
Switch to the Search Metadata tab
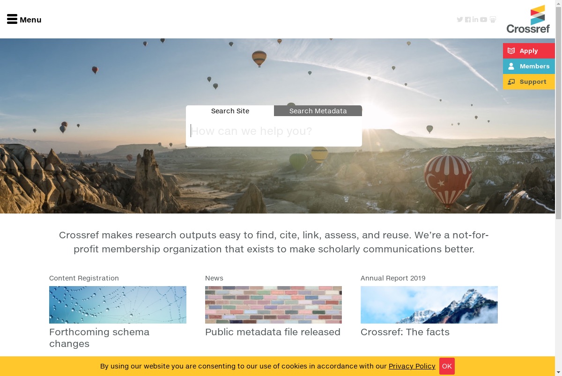318,111
